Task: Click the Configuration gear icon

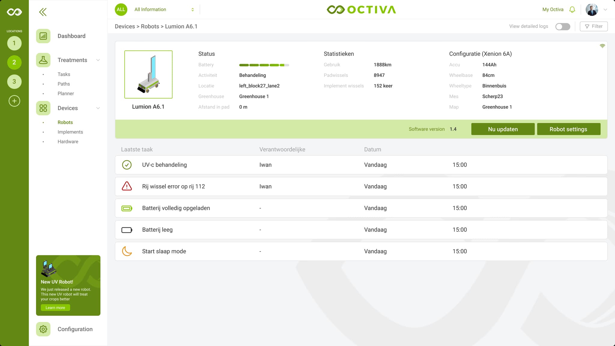Action: coord(43,329)
